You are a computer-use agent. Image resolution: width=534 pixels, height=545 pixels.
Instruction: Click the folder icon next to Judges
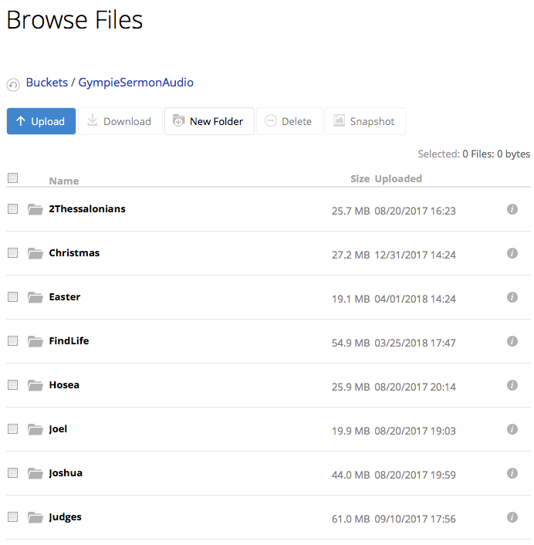(35, 517)
